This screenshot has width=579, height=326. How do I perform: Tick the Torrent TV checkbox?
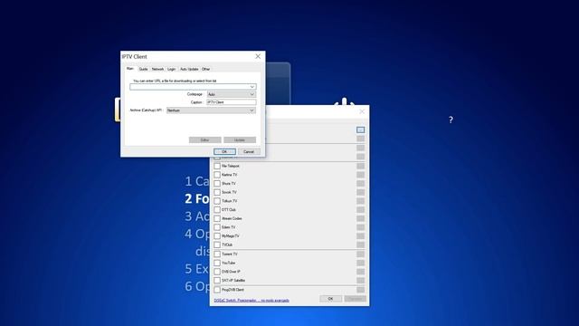pos(217,254)
